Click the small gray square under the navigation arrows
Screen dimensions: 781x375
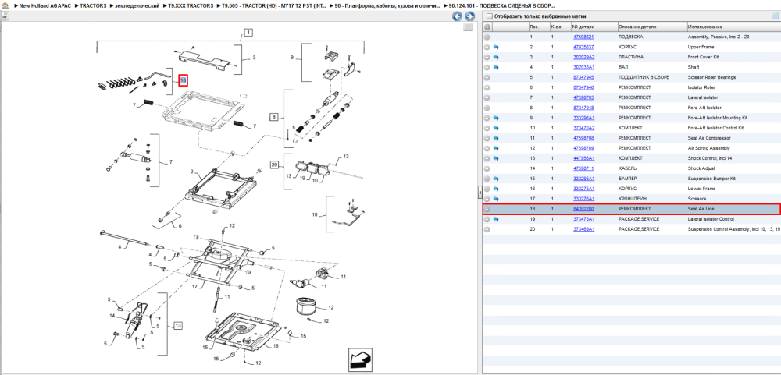pos(468,27)
